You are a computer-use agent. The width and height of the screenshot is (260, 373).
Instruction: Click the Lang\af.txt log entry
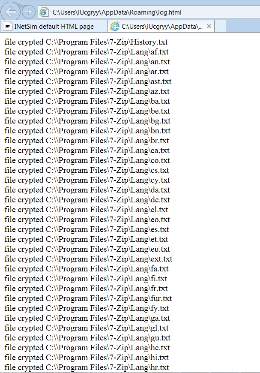(x=87, y=52)
